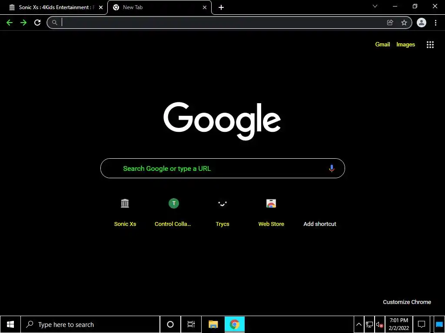
Task: Open File Explorer from the taskbar
Action: (213, 324)
